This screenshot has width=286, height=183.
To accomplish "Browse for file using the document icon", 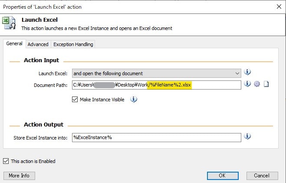I will tap(266, 84).
